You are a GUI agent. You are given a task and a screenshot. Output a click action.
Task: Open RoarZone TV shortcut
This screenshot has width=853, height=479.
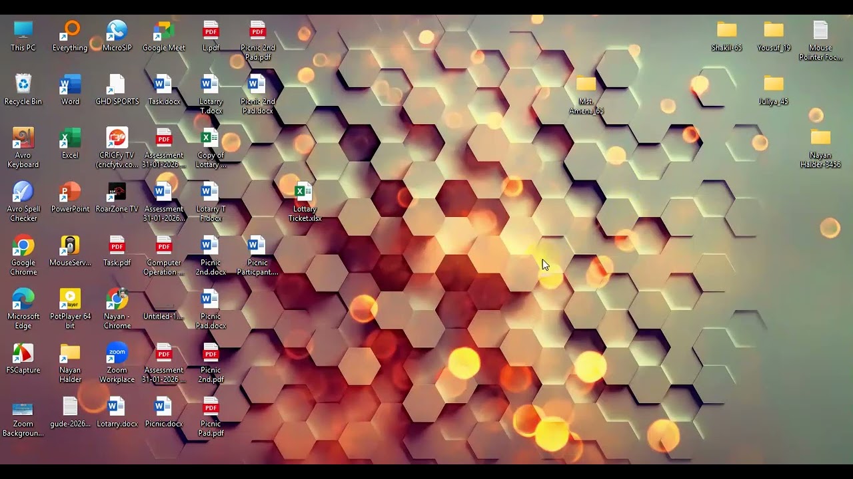[x=117, y=197]
